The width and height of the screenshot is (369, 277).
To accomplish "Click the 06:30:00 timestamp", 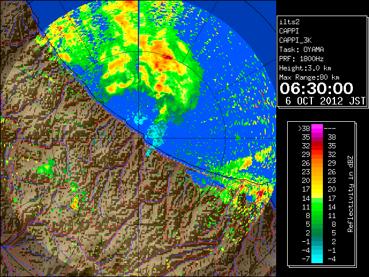I will tap(317, 88).
